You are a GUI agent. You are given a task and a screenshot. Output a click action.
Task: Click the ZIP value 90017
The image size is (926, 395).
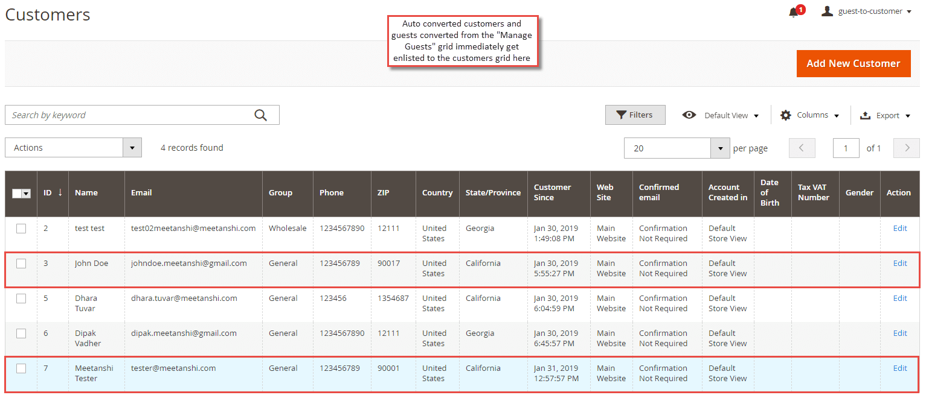pos(388,264)
